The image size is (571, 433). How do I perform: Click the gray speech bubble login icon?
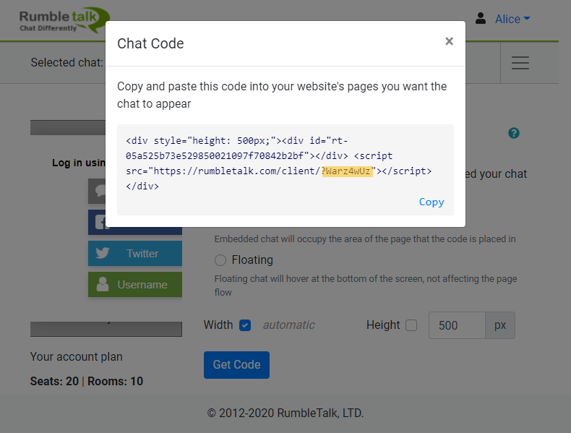pyautogui.click(x=97, y=192)
